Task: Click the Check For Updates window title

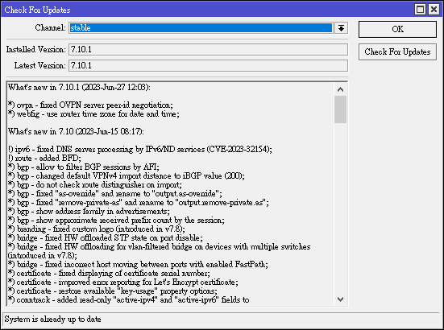Action: pyautogui.click(x=37, y=10)
